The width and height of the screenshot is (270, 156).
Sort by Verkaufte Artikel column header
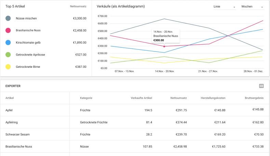click(x=141, y=98)
